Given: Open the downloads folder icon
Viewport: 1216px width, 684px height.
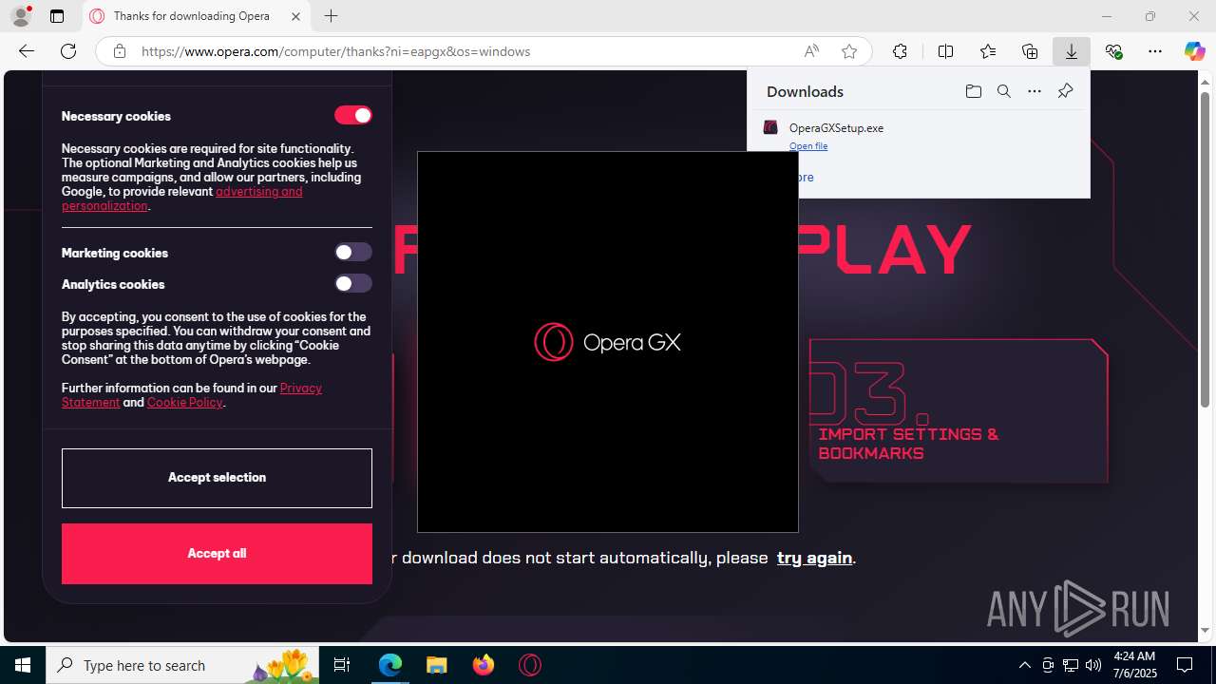Looking at the screenshot, I should coord(973,91).
